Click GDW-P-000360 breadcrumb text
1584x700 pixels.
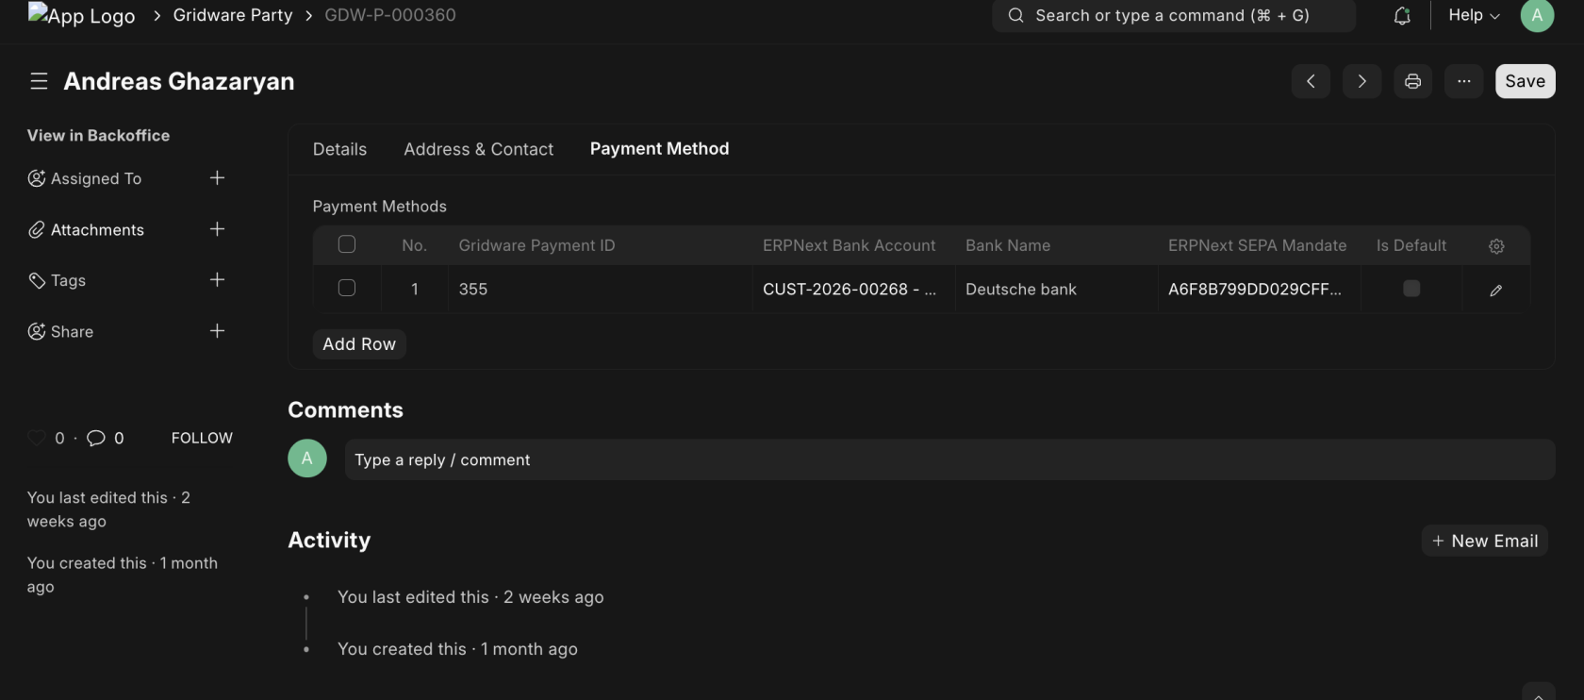390,15
